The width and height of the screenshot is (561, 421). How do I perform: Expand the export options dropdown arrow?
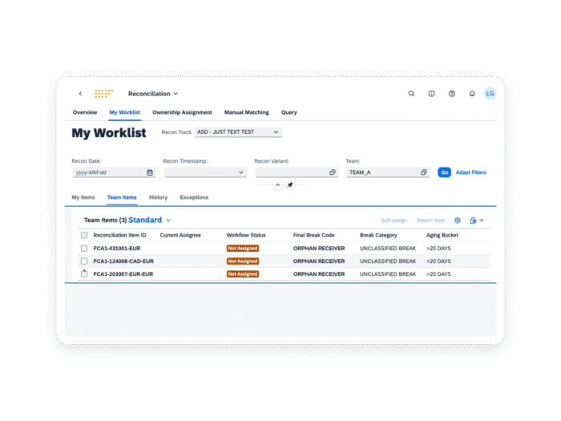[x=482, y=221]
